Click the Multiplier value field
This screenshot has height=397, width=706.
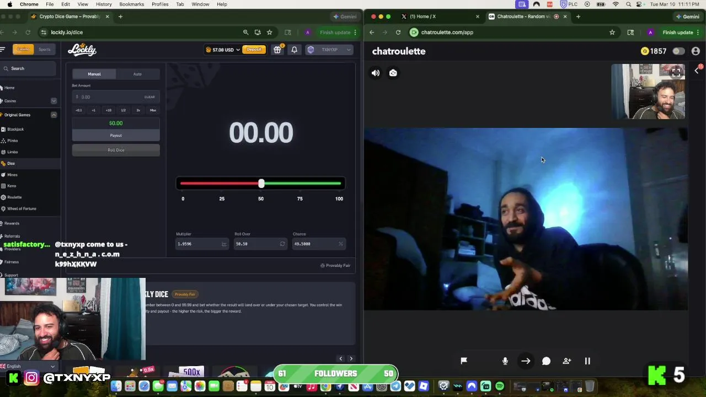pos(201,244)
